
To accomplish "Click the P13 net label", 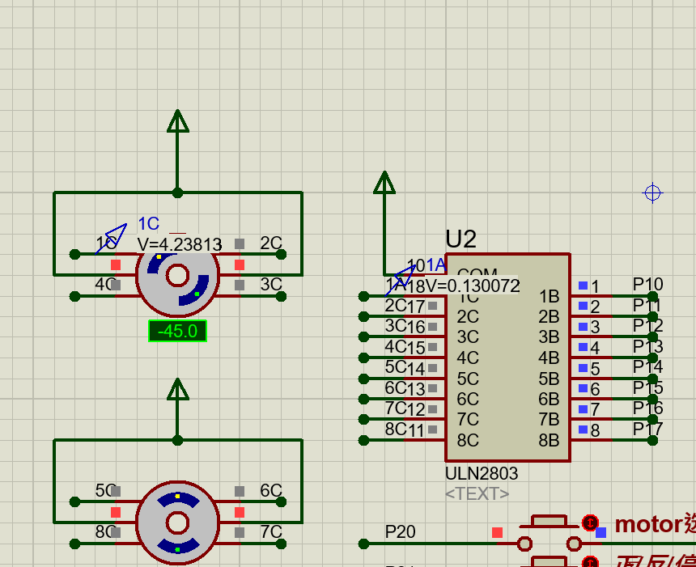I will tap(648, 346).
